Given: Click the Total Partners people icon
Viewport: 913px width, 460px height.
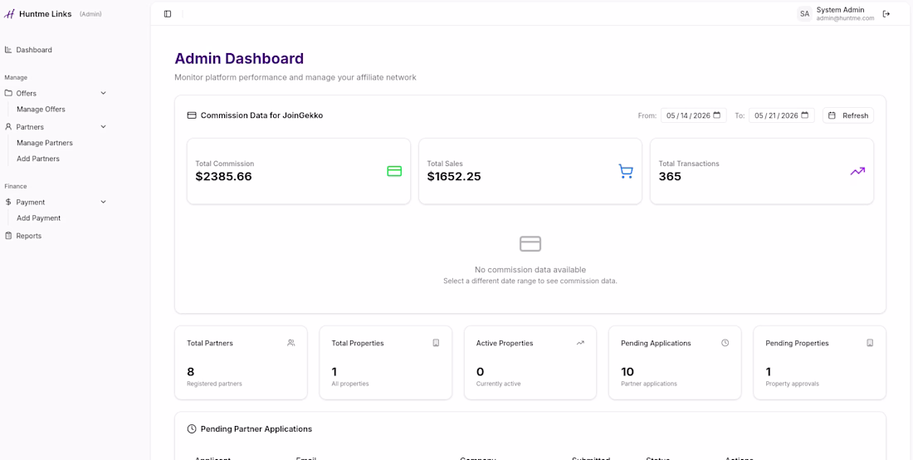Looking at the screenshot, I should 291,343.
